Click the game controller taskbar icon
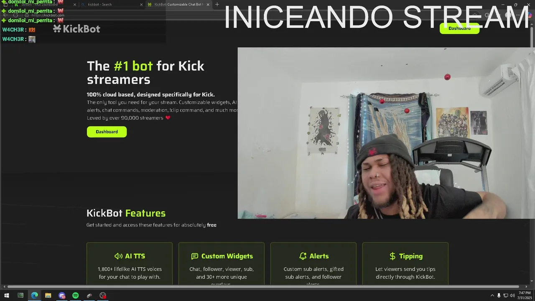 click(x=89, y=296)
